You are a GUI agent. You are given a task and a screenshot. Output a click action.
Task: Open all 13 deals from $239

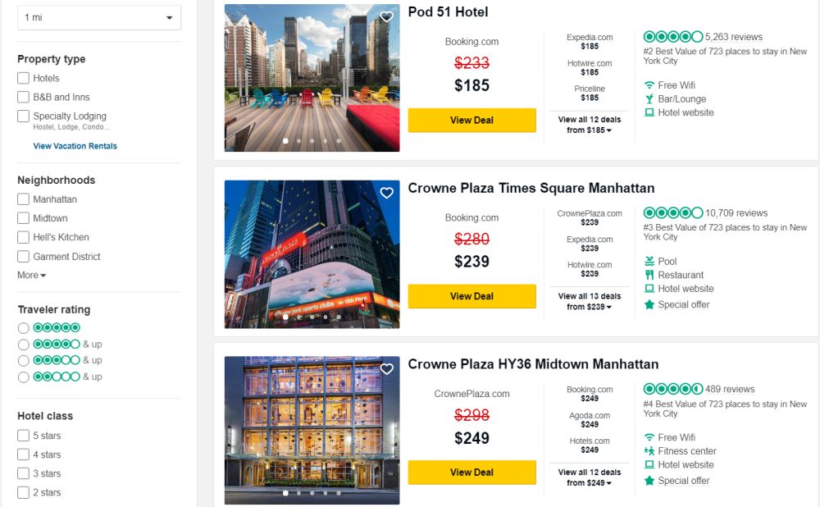coord(589,302)
